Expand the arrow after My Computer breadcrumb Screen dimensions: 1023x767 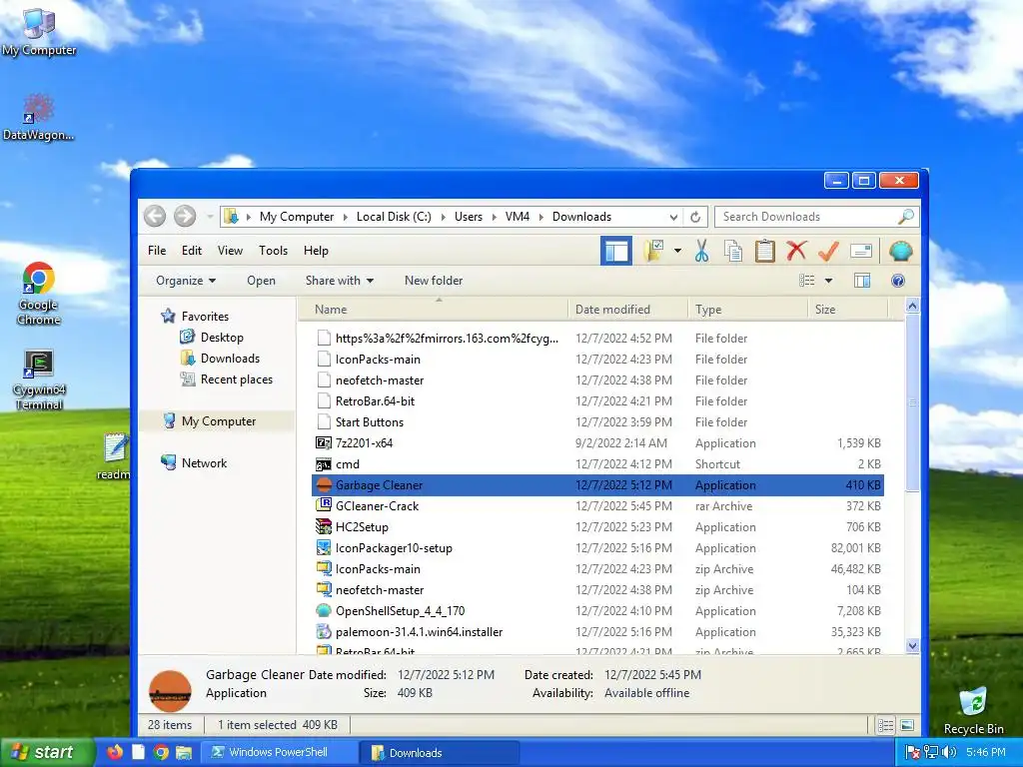345,217
